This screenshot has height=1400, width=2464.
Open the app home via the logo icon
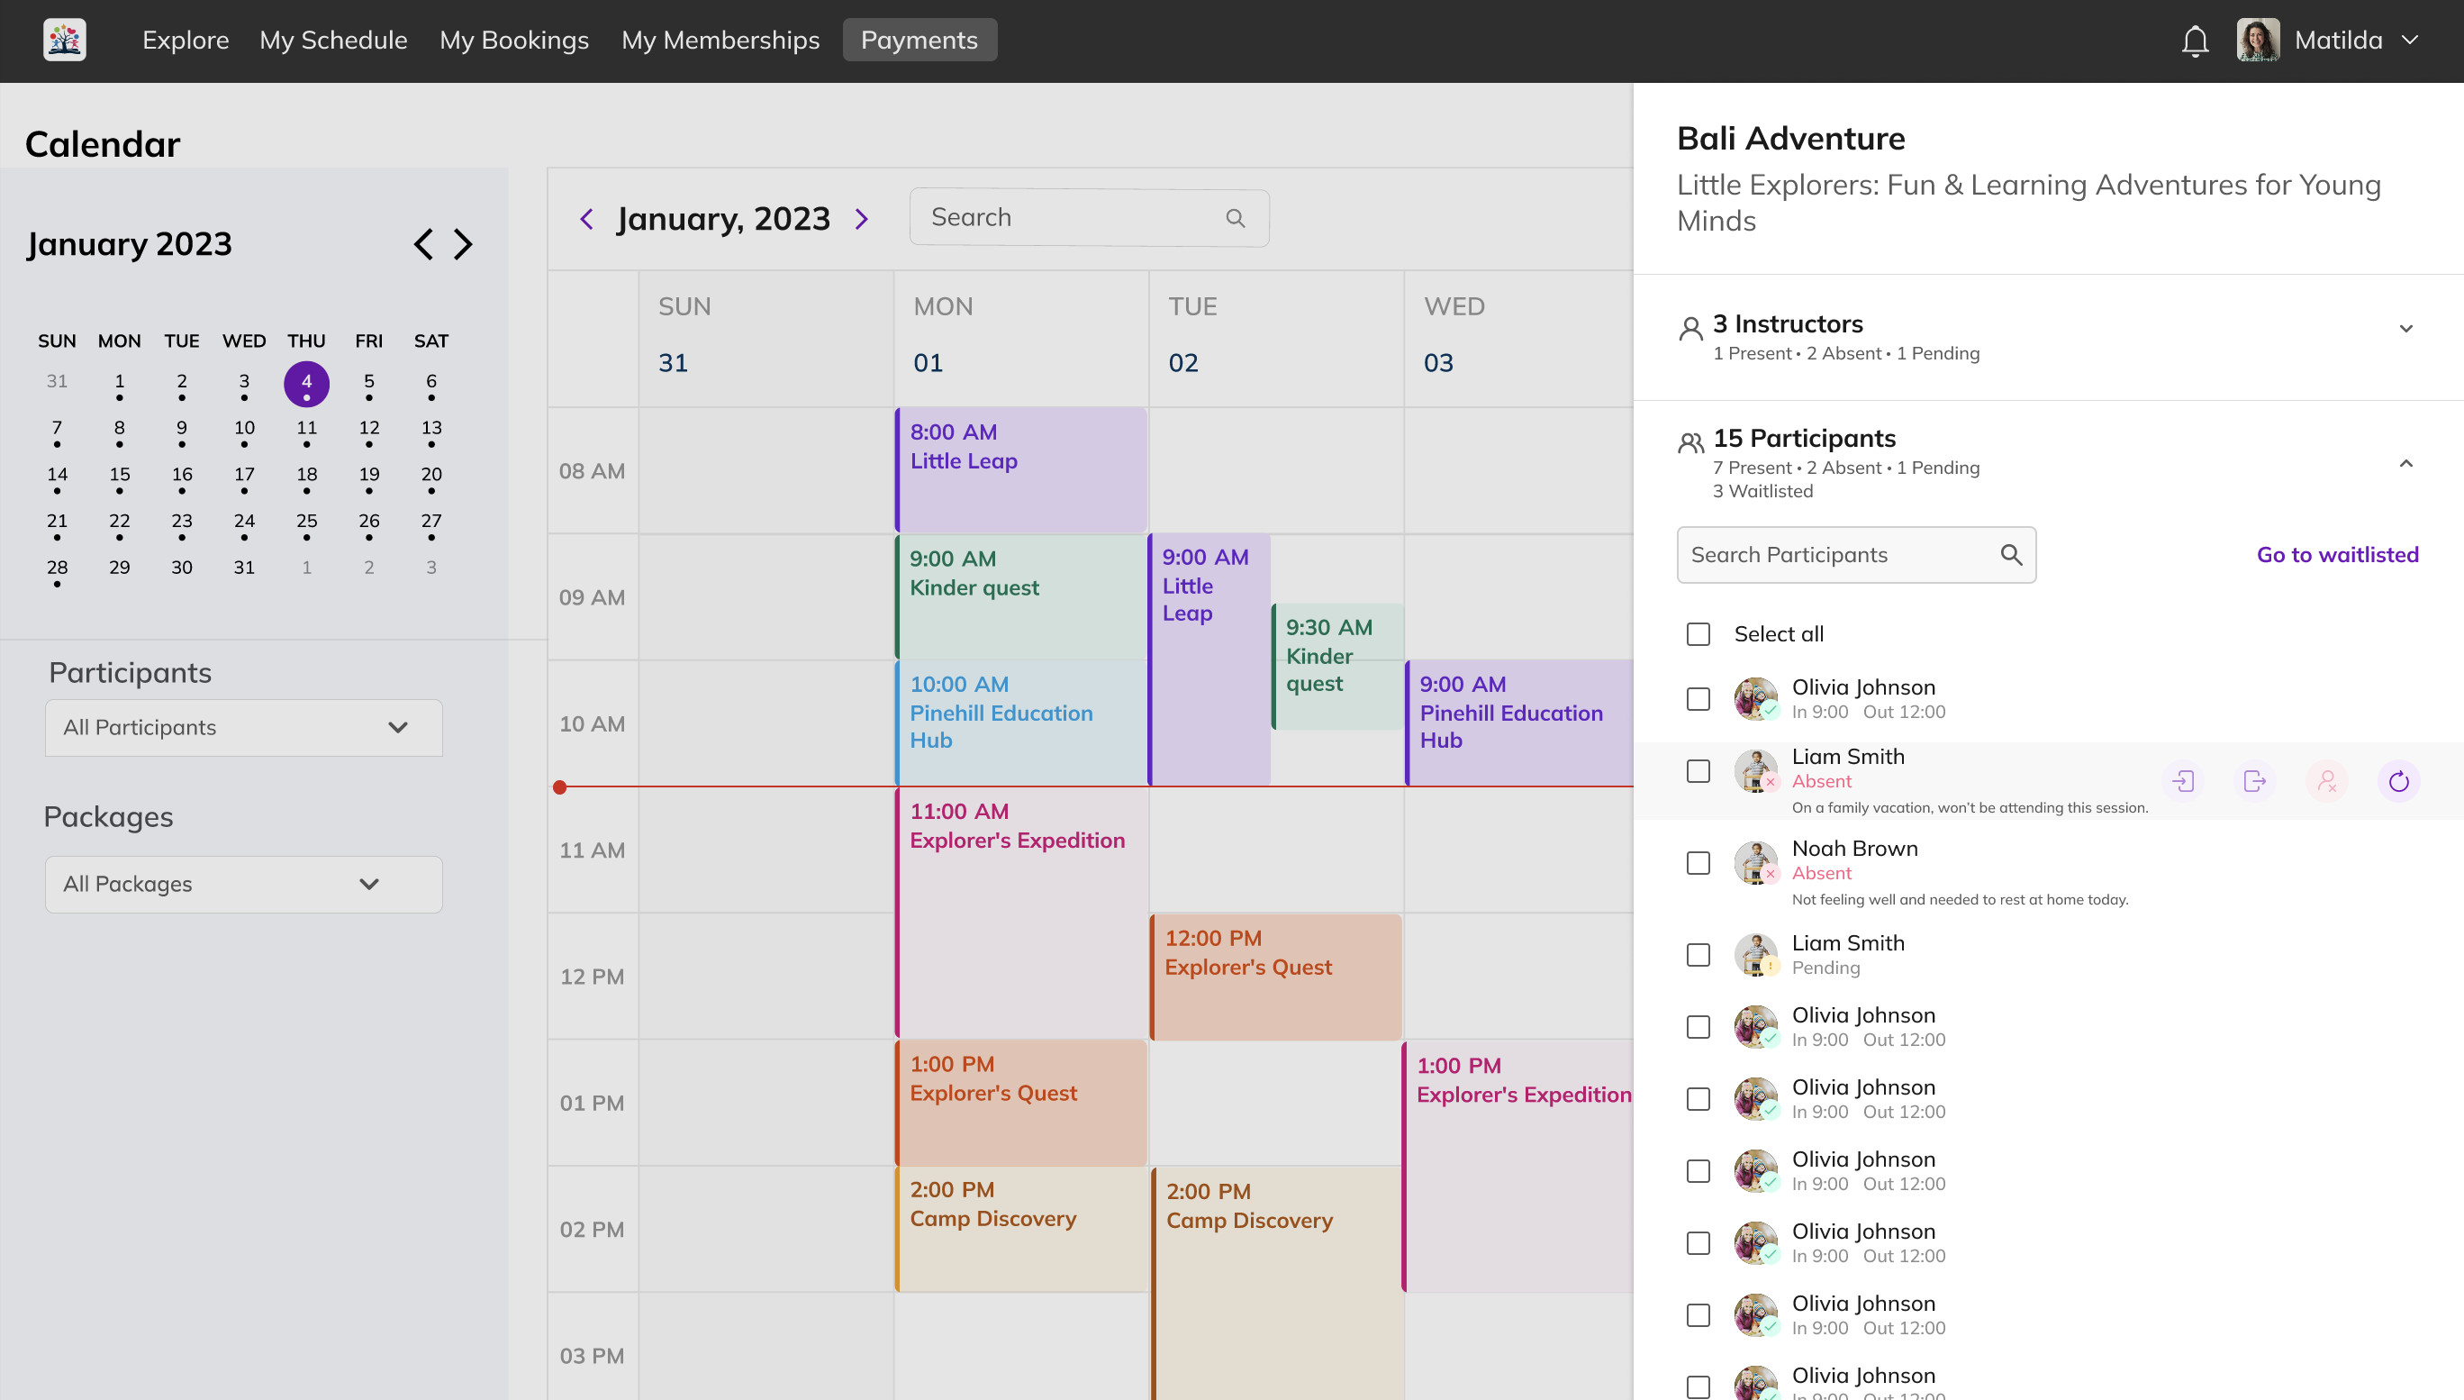63,40
